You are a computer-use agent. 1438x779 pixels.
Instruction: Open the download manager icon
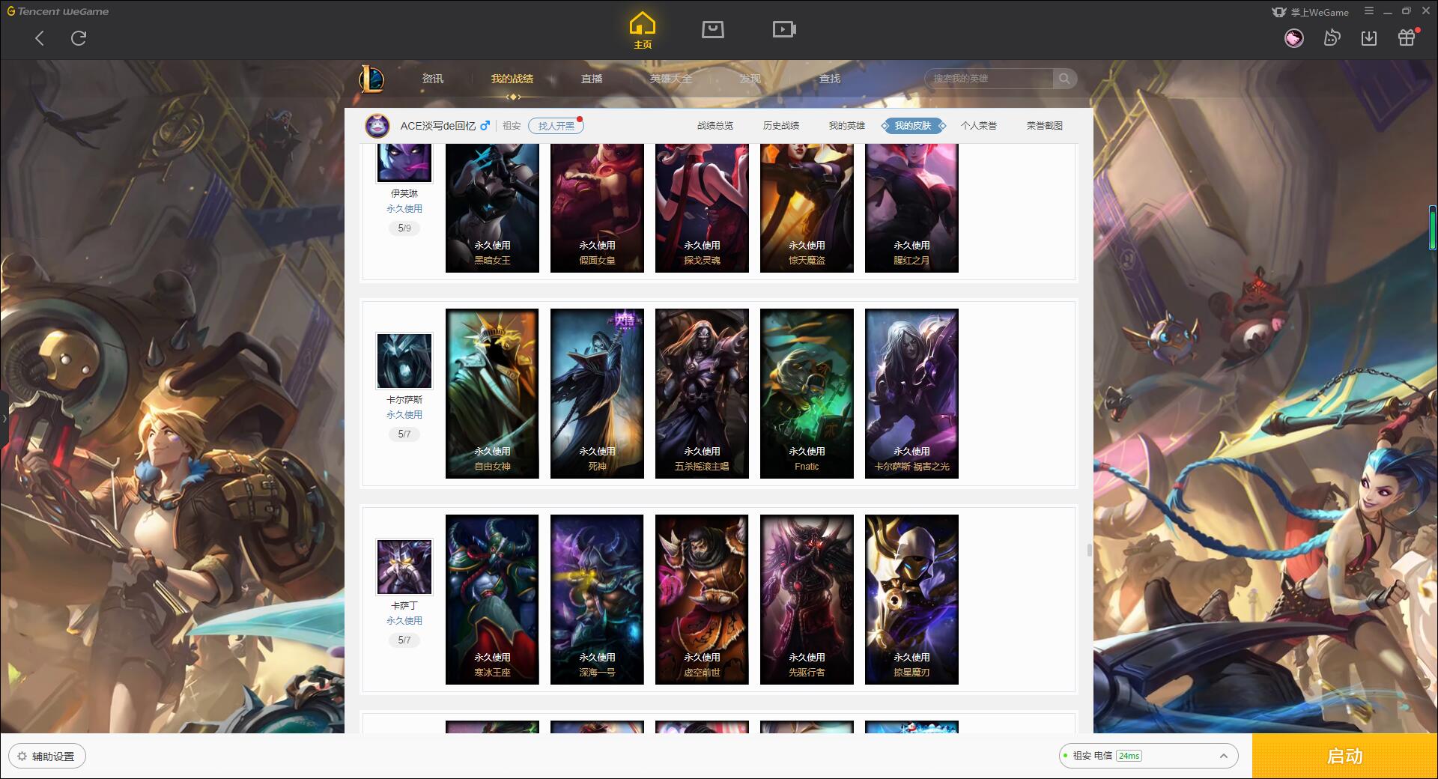[x=1369, y=38]
